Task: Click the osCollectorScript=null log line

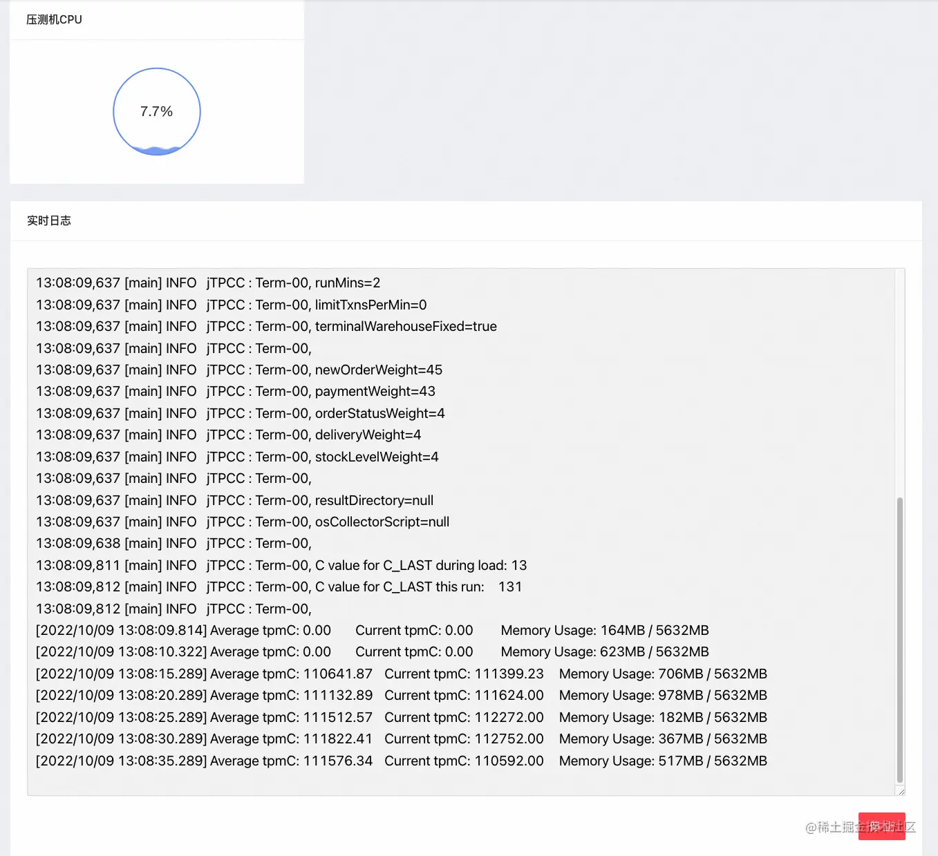Action: tap(243, 522)
